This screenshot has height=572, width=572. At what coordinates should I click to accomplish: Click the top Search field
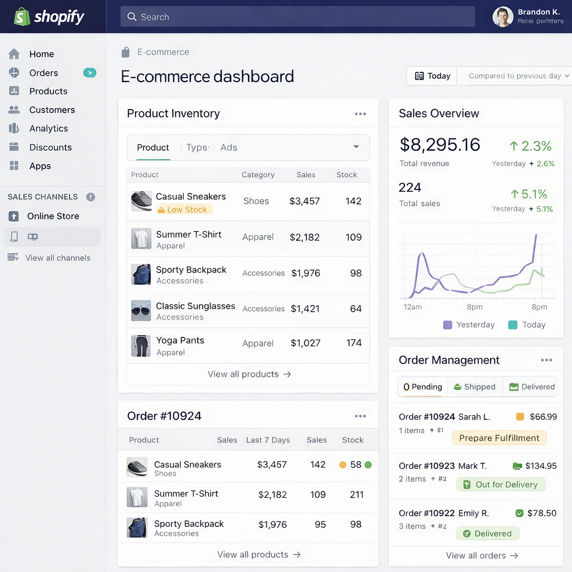(297, 17)
